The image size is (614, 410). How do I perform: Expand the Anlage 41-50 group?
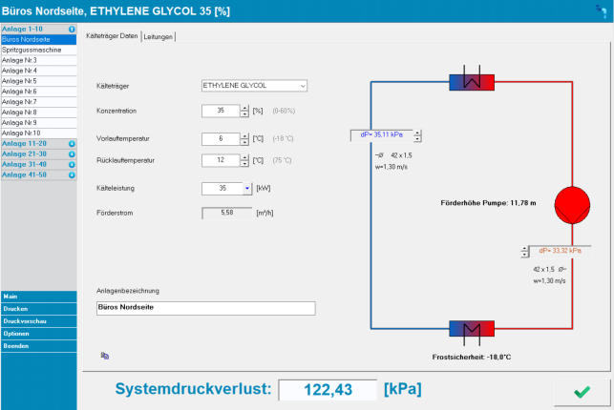(72, 174)
